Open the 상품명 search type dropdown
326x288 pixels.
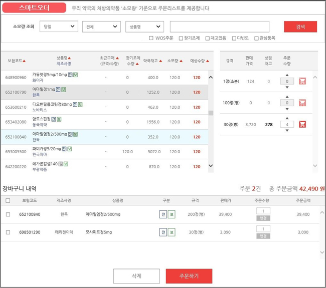pyautogui.click(x=145, y=27)
